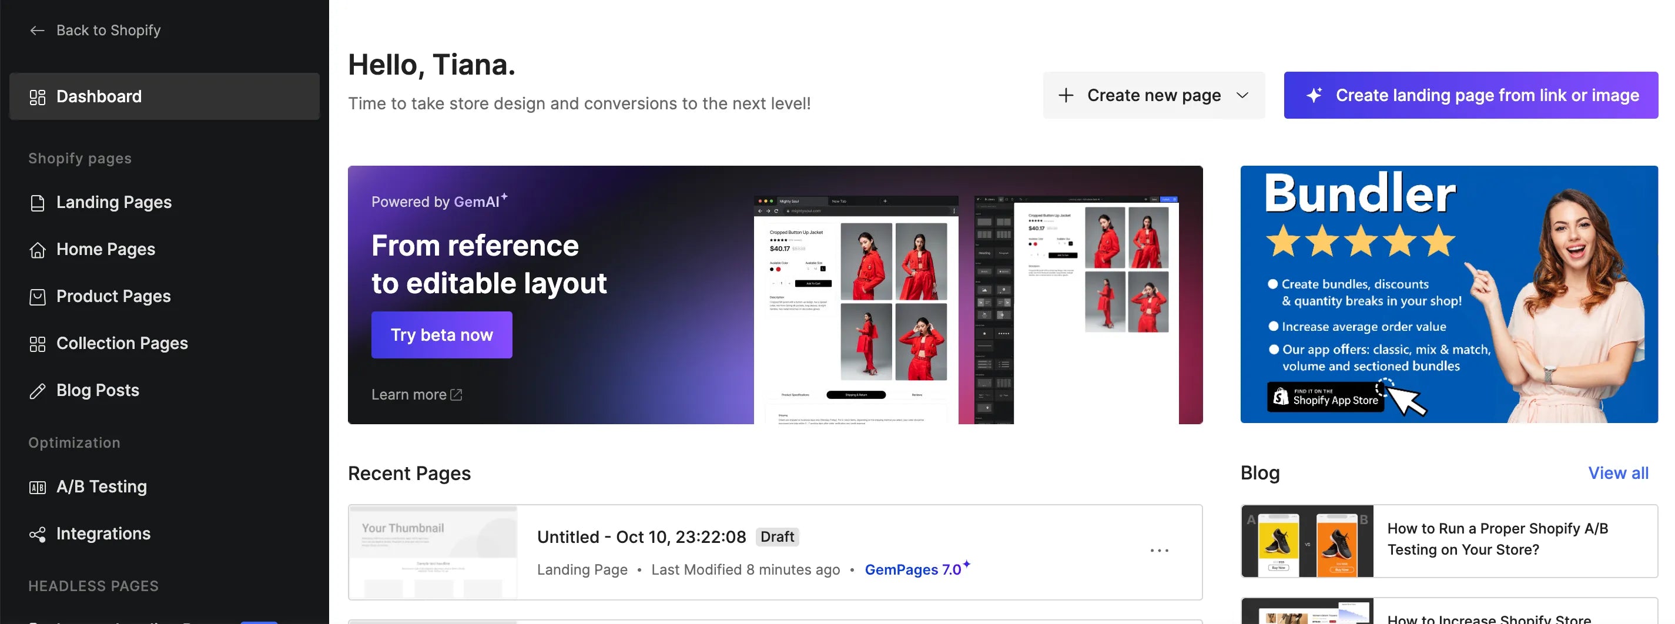This screenshot has height=624, width=1675.
Task: Click the back arrow icon beside Back to Shopify
Action: click(x=37, y=31)
